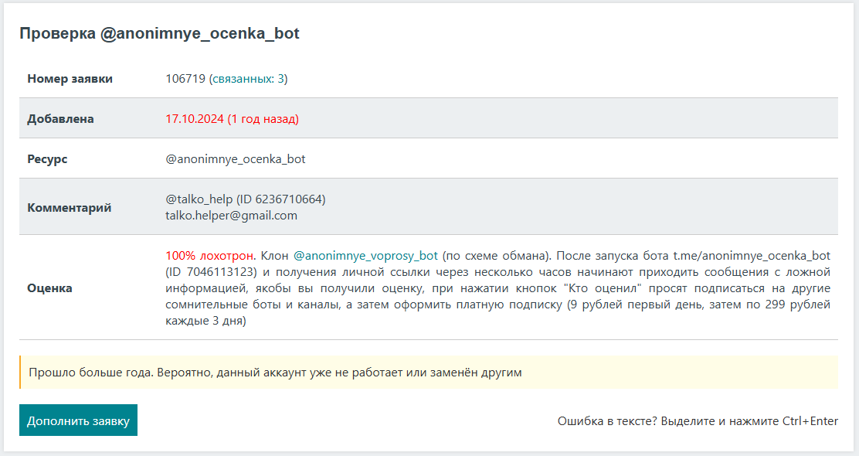Click the 'Ресурс' label
Viewport: 859px width, 456px height.
click(47, 159)
